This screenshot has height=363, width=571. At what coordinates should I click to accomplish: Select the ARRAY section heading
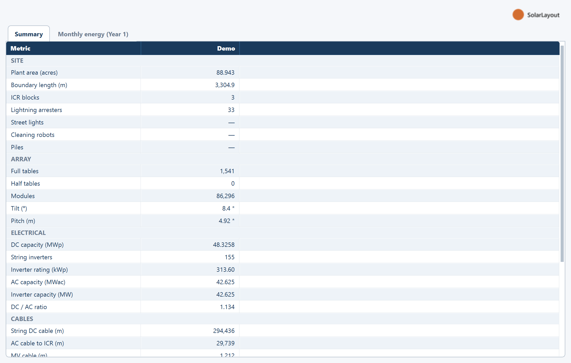click(21, 159)
